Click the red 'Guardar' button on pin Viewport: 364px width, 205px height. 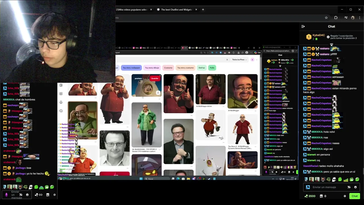click(155, 78)
